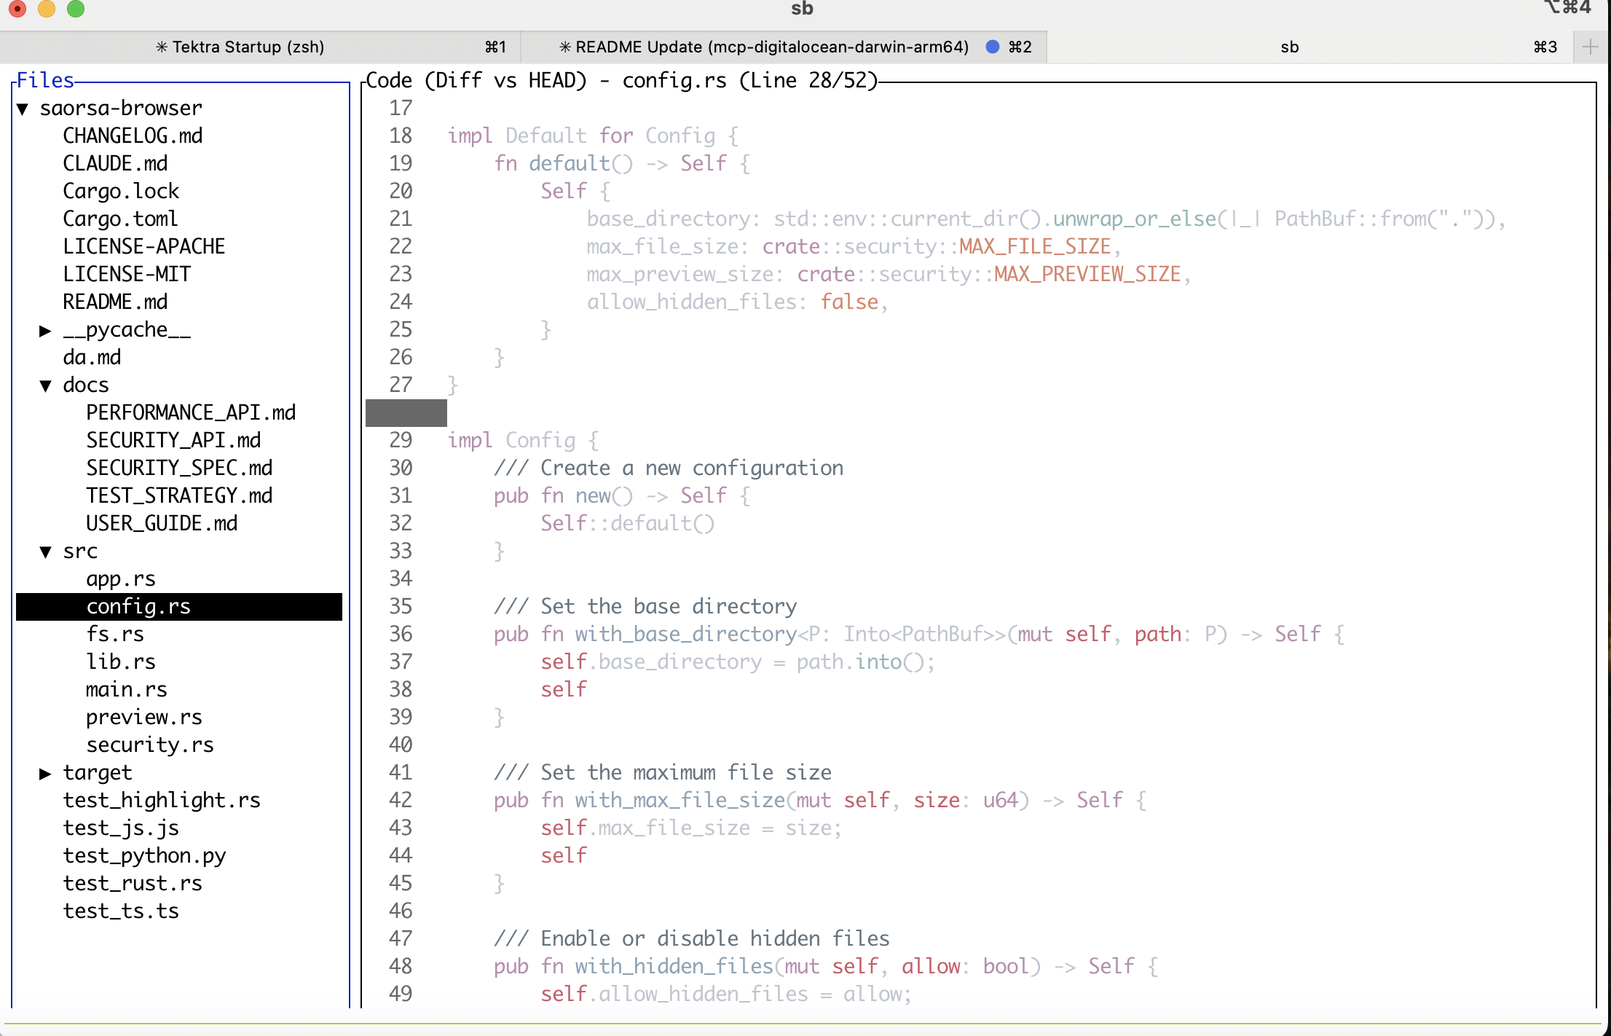Click the ⌥⌘4 indicator in the menu bar
1611x1036 pixels.
[x=1567, y=9]
